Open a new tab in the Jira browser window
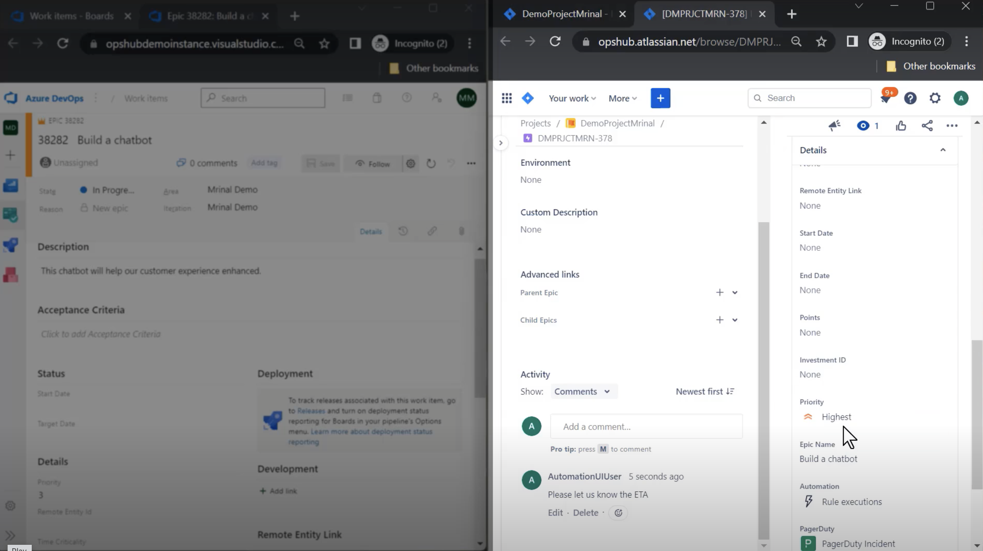 792,14
